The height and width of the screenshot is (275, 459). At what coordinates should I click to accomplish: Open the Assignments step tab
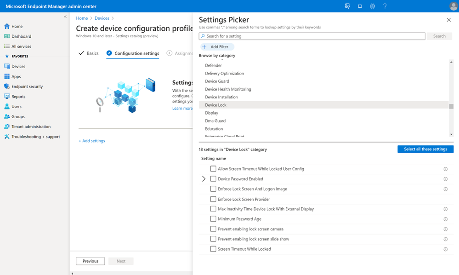[x=180, y=53]
